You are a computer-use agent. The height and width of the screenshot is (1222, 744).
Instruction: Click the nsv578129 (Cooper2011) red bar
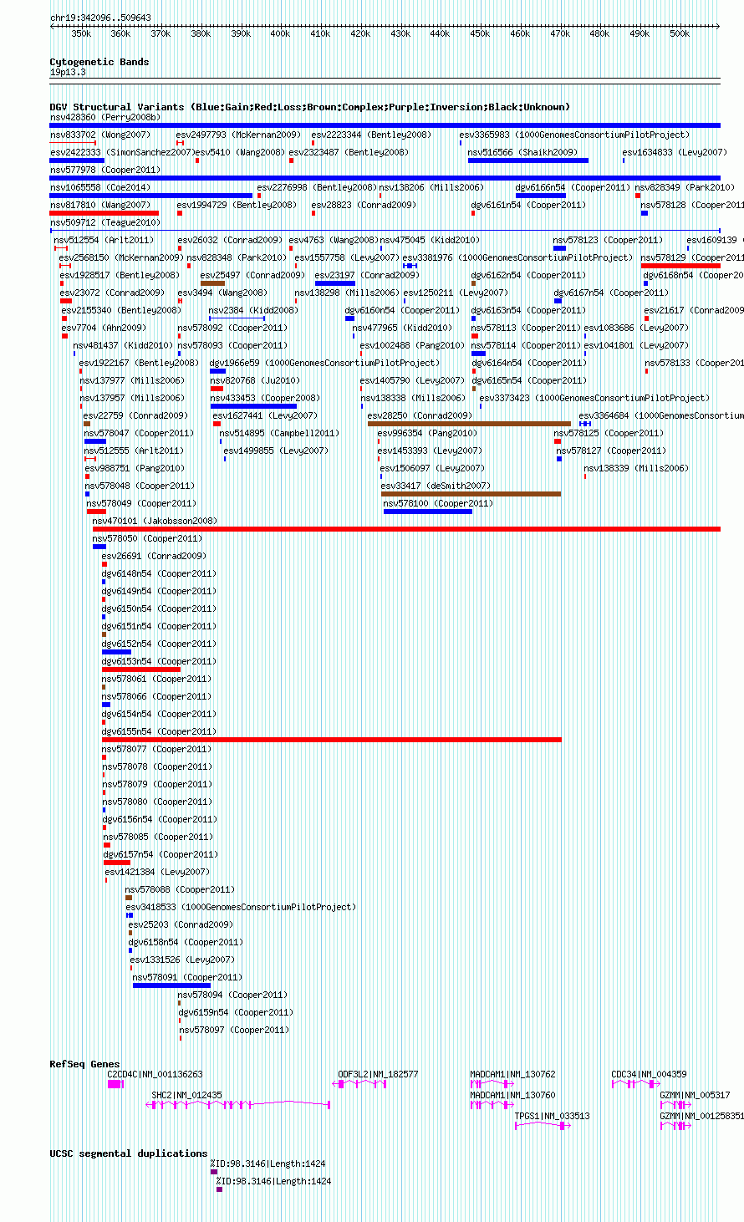point(680,266)
